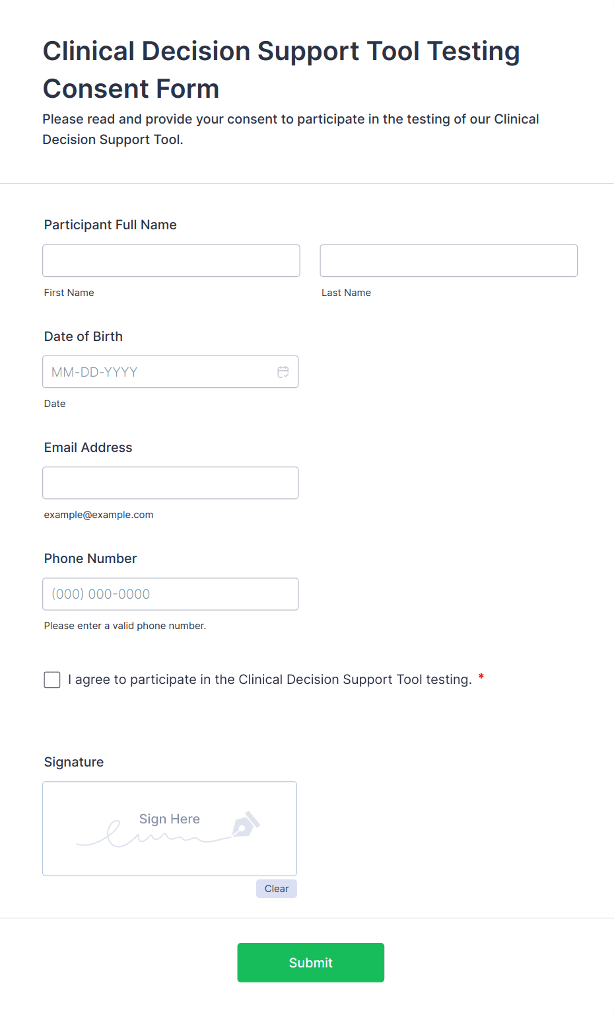This screenshot has height=1015, width=614.
Task: Click the "First Name" sub-label
Action: point(69,293)
